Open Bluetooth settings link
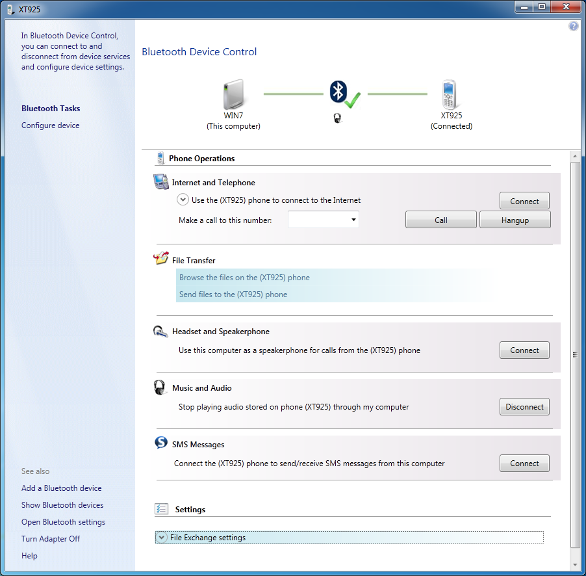Viewport: 586px width, 576px height. point(63,522)
